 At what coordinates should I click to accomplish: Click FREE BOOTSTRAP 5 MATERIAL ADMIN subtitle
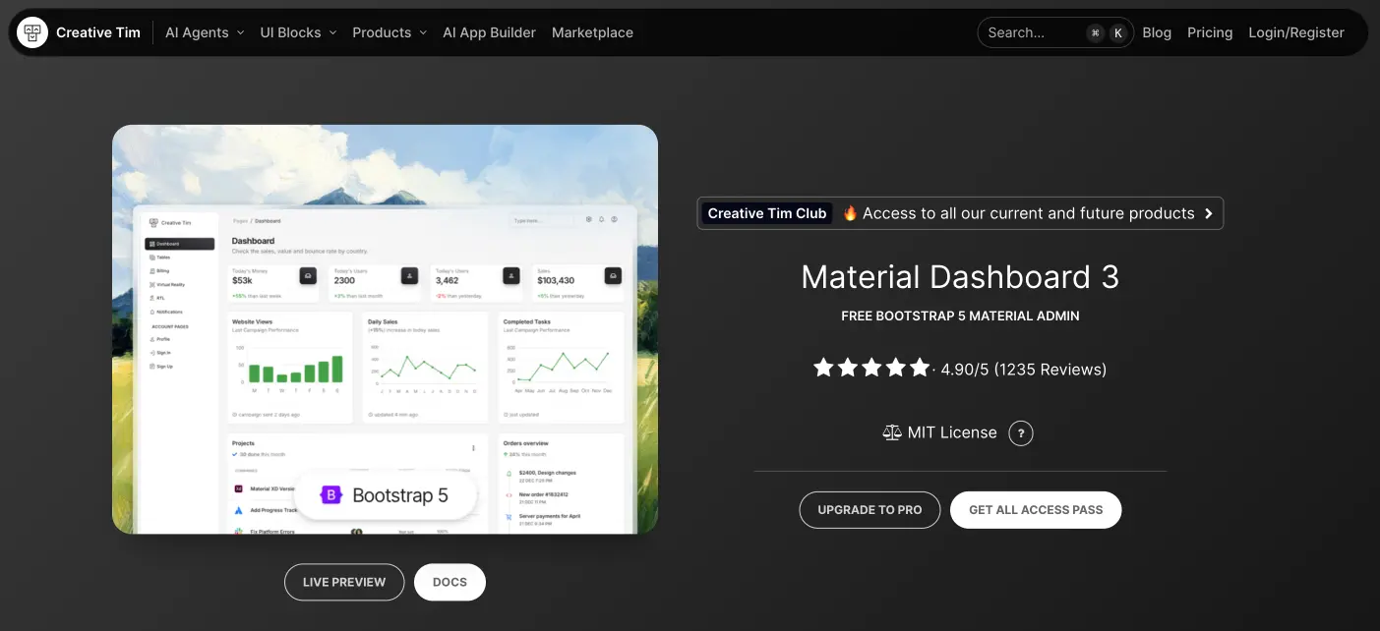[960, 316]
